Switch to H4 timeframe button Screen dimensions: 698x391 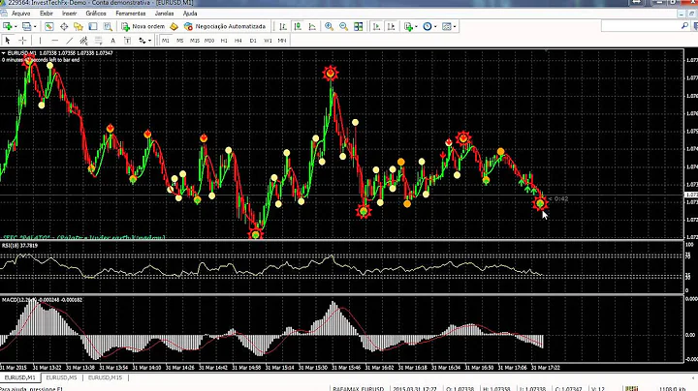(x=238, y=41)
